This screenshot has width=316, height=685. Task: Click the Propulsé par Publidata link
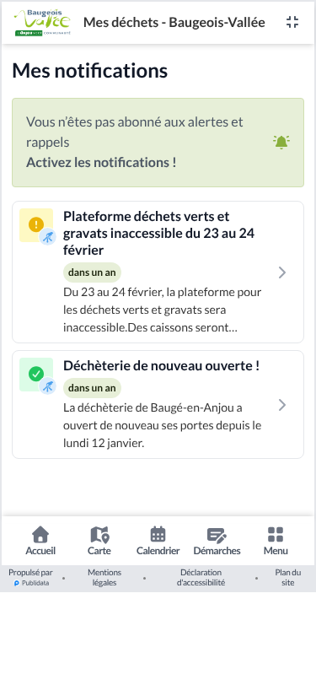pyautogui.click(x=30, y=578)
